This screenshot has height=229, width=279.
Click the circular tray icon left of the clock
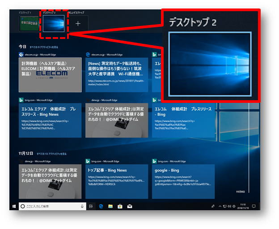coord(234,206)
